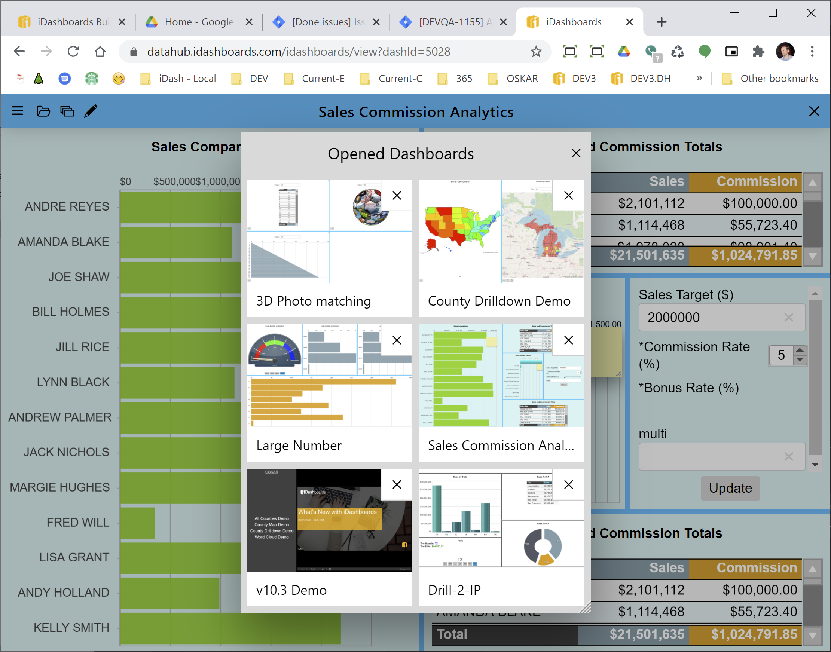Open the OSKAR bookmark folder
The width and height of the screenshot is (831, 652).
tap(513, 79)
